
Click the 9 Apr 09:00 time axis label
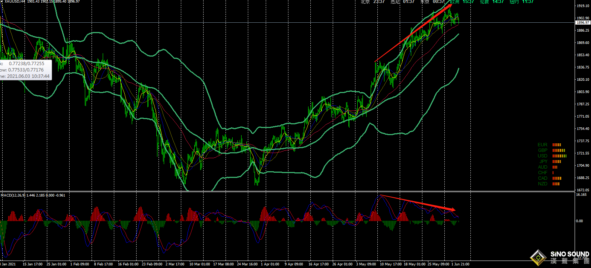coord(294,264)
